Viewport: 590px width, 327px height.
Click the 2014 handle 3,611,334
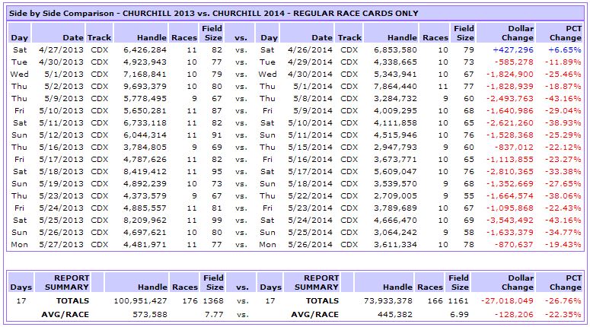[x=395, y=244]
